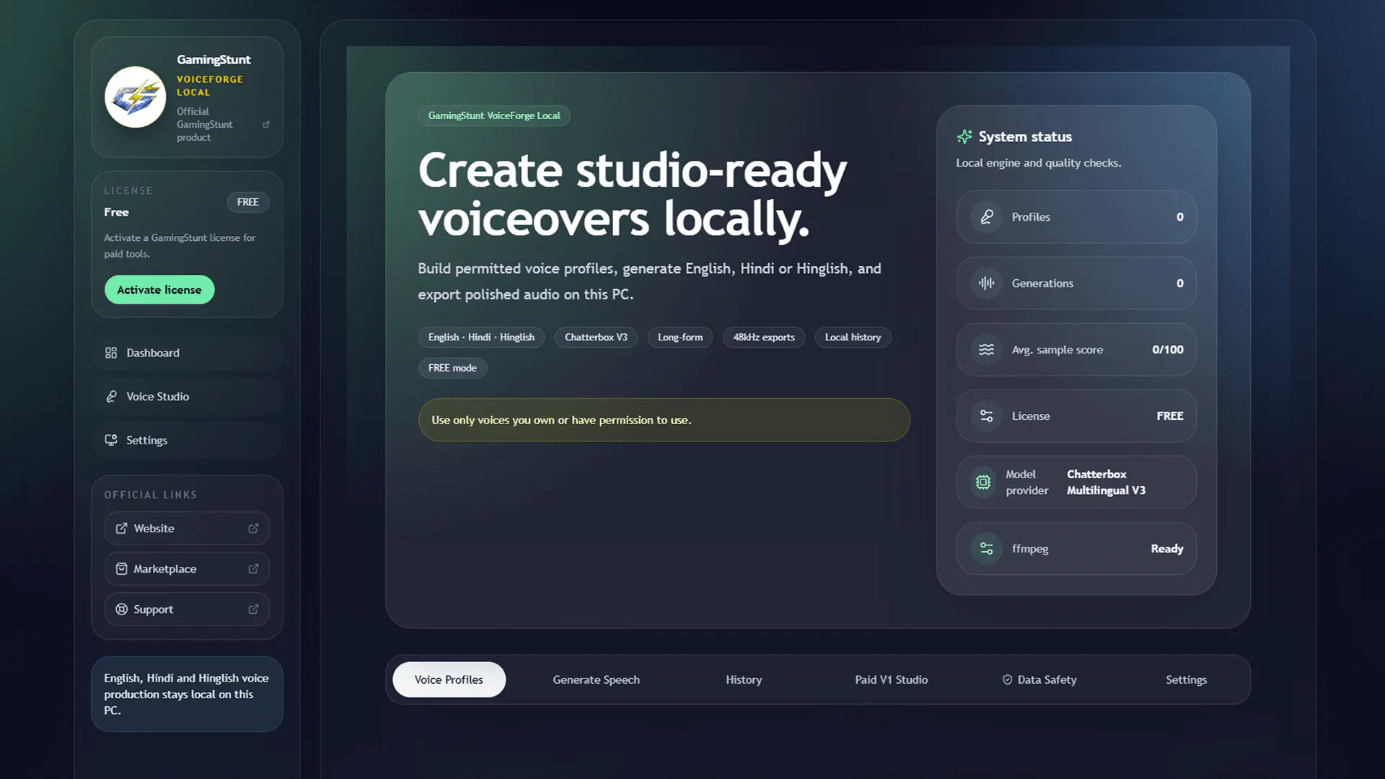1385x779 pixels.
Task: Go to Dashboard in the sidebar
Action: 187,353
